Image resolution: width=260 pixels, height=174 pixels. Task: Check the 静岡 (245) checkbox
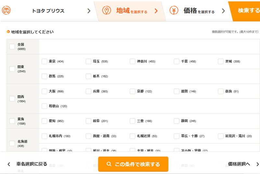176,121
